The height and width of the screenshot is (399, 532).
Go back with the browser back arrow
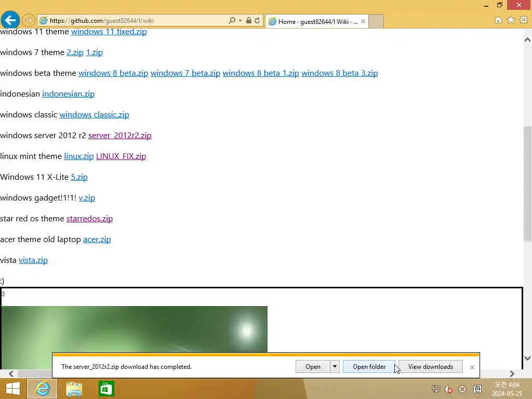10,20
